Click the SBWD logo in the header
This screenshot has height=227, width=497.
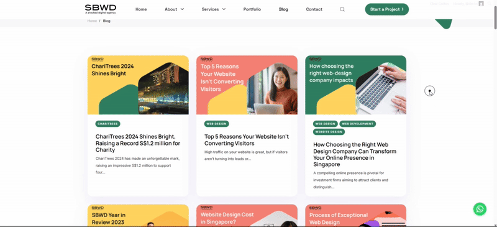[101, 9]
